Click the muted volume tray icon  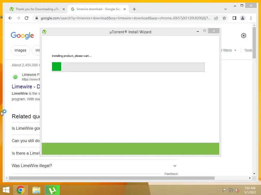(x=237, y=190)
